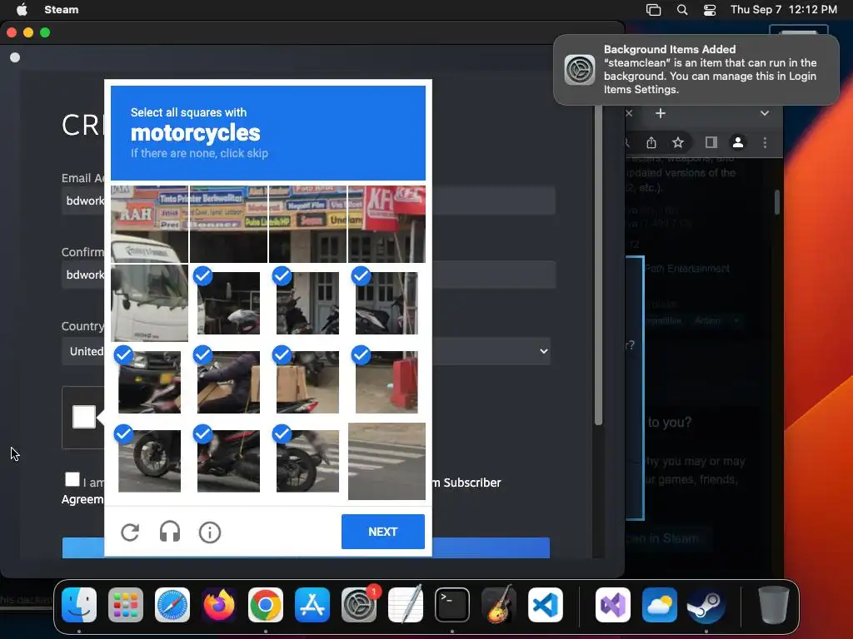Deselect the tile with the cardboard box
The image size is (853, 639).
tap(307, 382)
